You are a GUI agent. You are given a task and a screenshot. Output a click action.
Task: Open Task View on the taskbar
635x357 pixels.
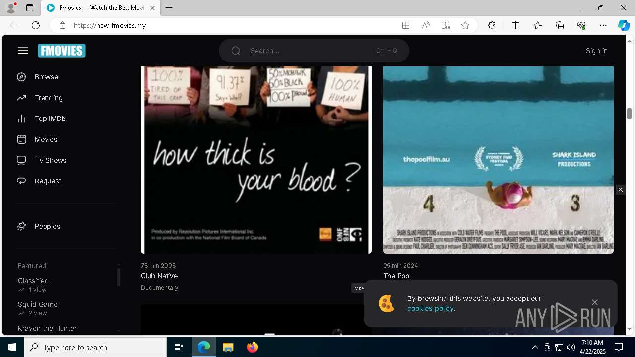click(x=179, y=347)
